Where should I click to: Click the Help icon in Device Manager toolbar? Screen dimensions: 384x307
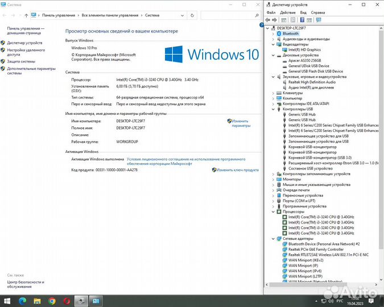point(302,20)
